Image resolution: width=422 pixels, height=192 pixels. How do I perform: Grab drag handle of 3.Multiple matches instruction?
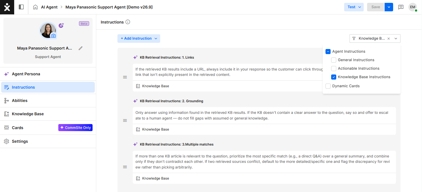[x=125, y=167]
